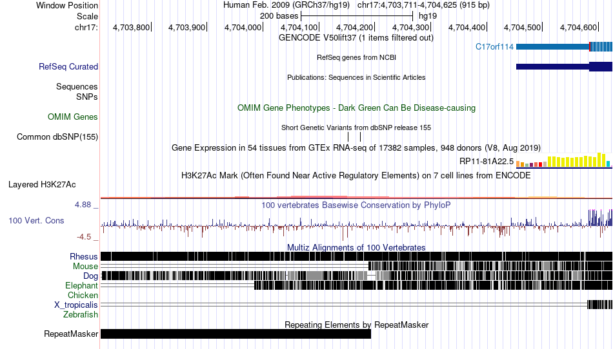Click the 4,704,300 ruler position

(410, 27)
